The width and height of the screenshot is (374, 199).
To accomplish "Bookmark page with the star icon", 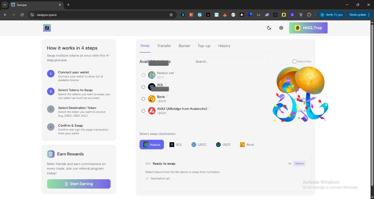I will pyautogui.click(x=171, y=15).
